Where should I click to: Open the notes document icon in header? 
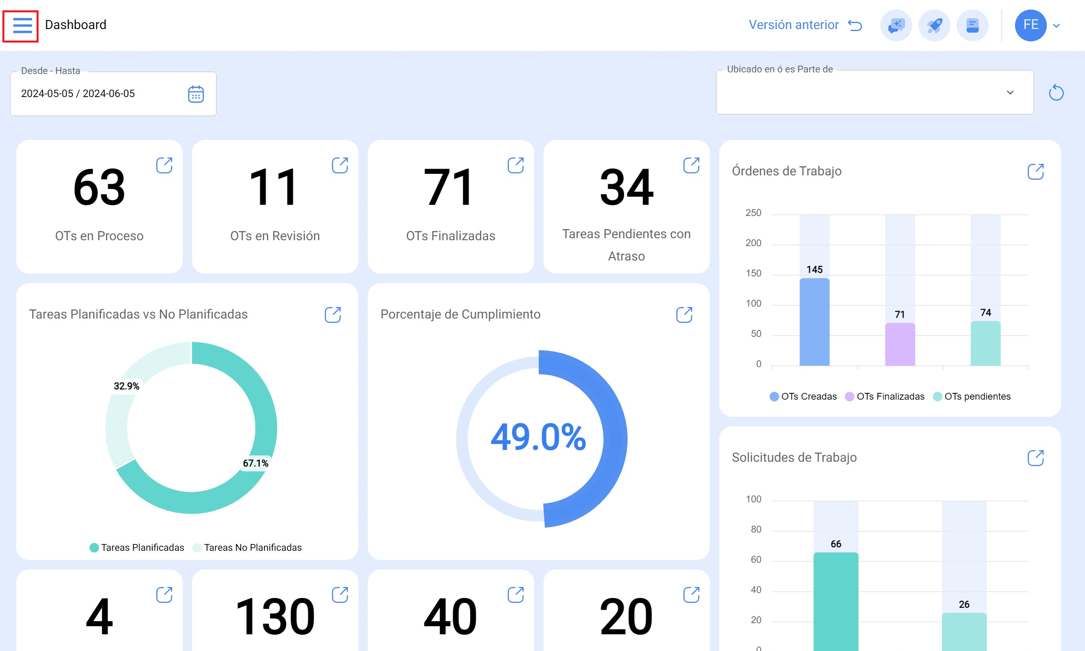click(x=972, y=25)
